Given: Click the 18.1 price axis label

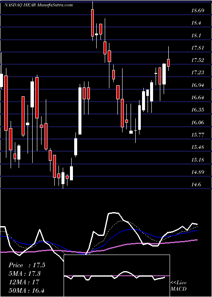Looking at the screenshot, I should (196, 36).
